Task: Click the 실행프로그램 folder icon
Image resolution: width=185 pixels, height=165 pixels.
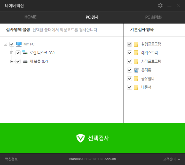Action: pos(136,44)
